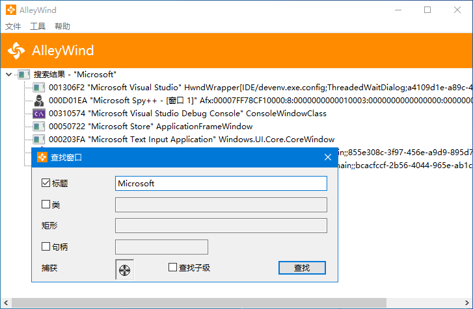
Task: Click the Visual Studio Debug Console icon
Action: click(x=39, y=114)
